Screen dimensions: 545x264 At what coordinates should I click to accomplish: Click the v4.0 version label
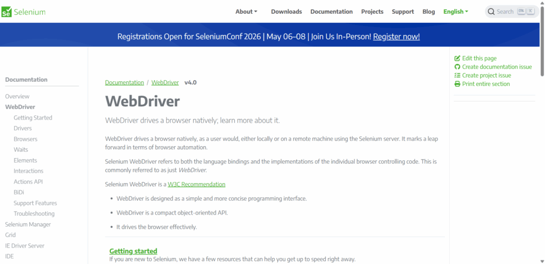(191, 82)
